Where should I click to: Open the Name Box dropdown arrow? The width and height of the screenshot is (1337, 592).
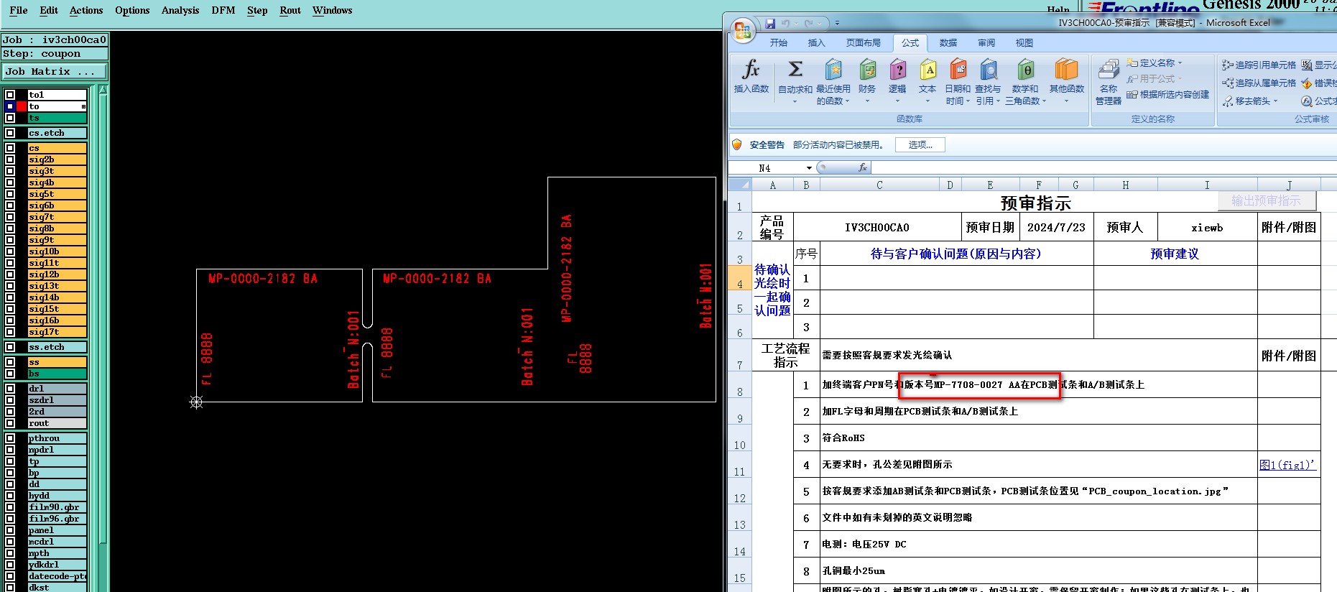tap(809, 168)
